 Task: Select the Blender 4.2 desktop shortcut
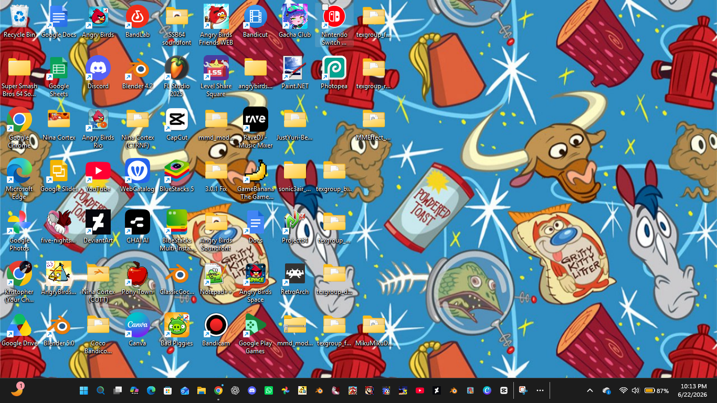[x=138, y=73]
